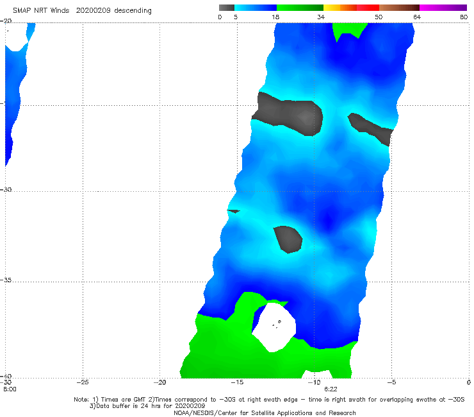Click the gray segment of the color bar

(x=227, y=8)
